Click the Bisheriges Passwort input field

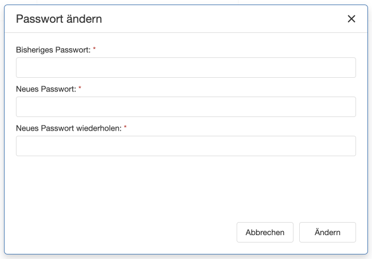pos(185,68)
